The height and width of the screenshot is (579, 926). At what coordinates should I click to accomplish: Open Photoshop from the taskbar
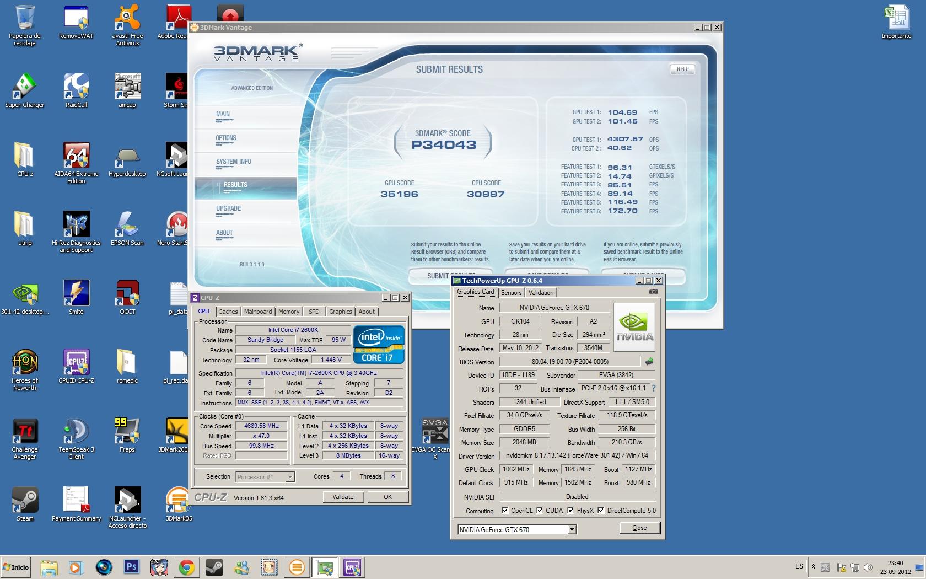[x=131, y=567]
